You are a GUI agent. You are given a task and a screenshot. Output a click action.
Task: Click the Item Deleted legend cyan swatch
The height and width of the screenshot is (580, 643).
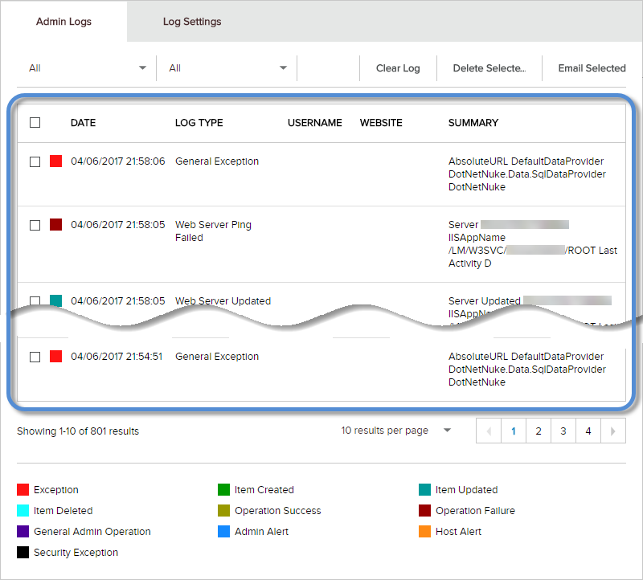23,510
